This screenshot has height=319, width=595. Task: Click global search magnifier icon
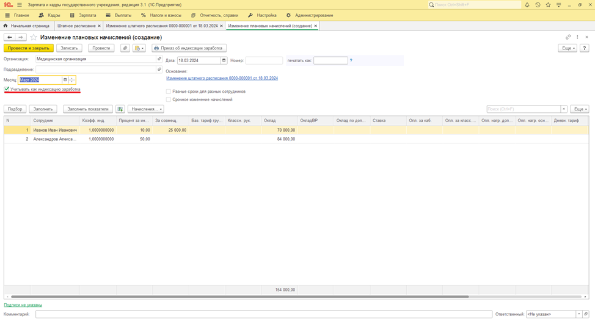(431, 5)
